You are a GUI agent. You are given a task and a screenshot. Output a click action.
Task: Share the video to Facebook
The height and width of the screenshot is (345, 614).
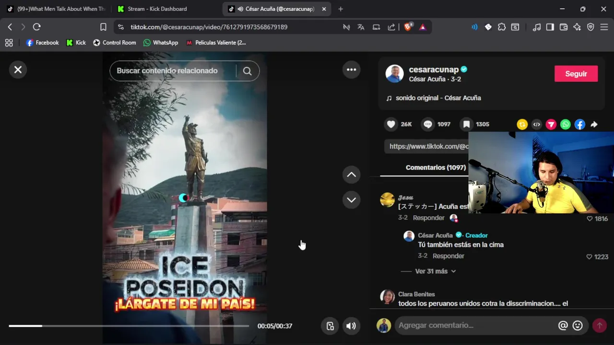tap(579, 125)
